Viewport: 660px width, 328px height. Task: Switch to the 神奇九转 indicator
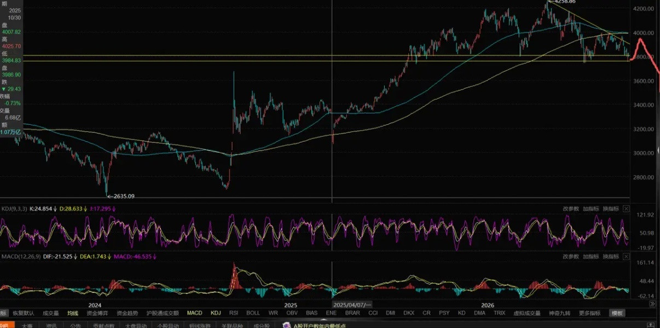coord(559,313)
